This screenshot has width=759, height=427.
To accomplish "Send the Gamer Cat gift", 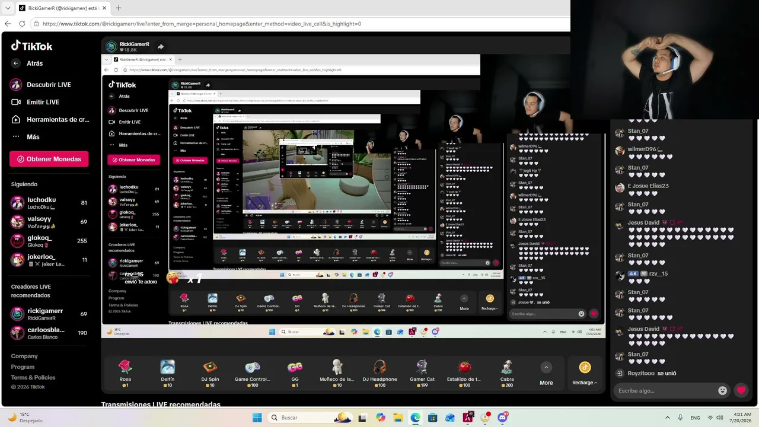I will click(422, 374).
